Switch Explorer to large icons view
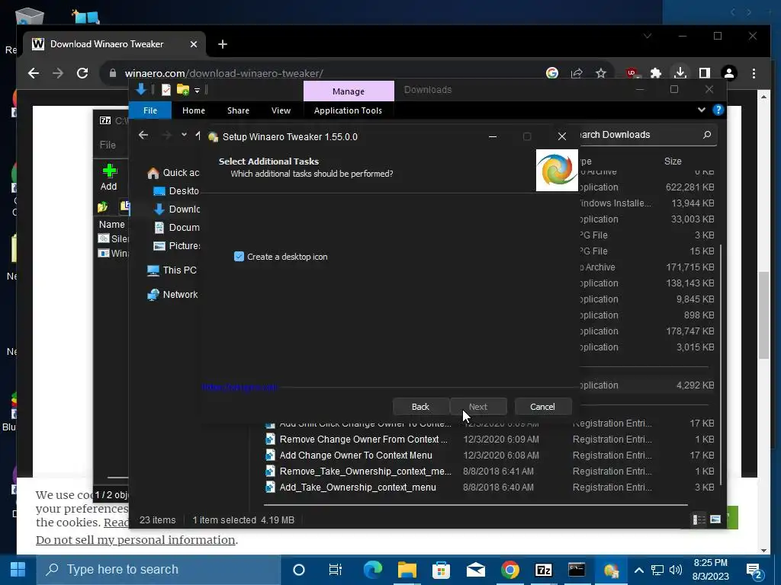Screen dimensions: 781x585 pos(715,519)
